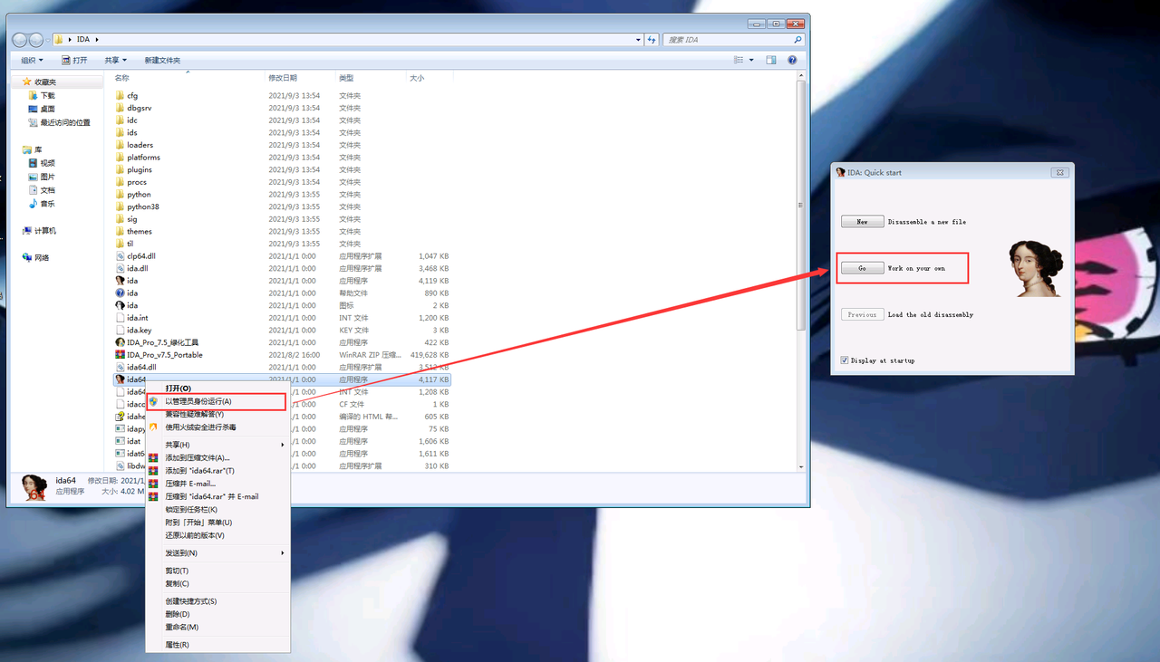Open the 组织 dropdown menu
This screenshot has width=1160, height=662.
pyautogui.click(x=32, y=60)
